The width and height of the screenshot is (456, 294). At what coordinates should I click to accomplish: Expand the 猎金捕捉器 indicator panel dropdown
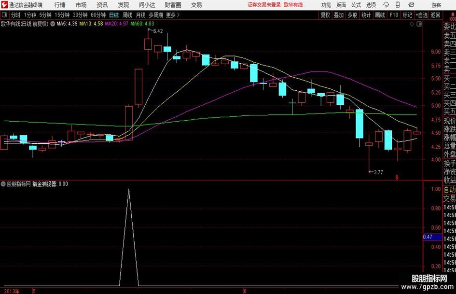[3, 184]
